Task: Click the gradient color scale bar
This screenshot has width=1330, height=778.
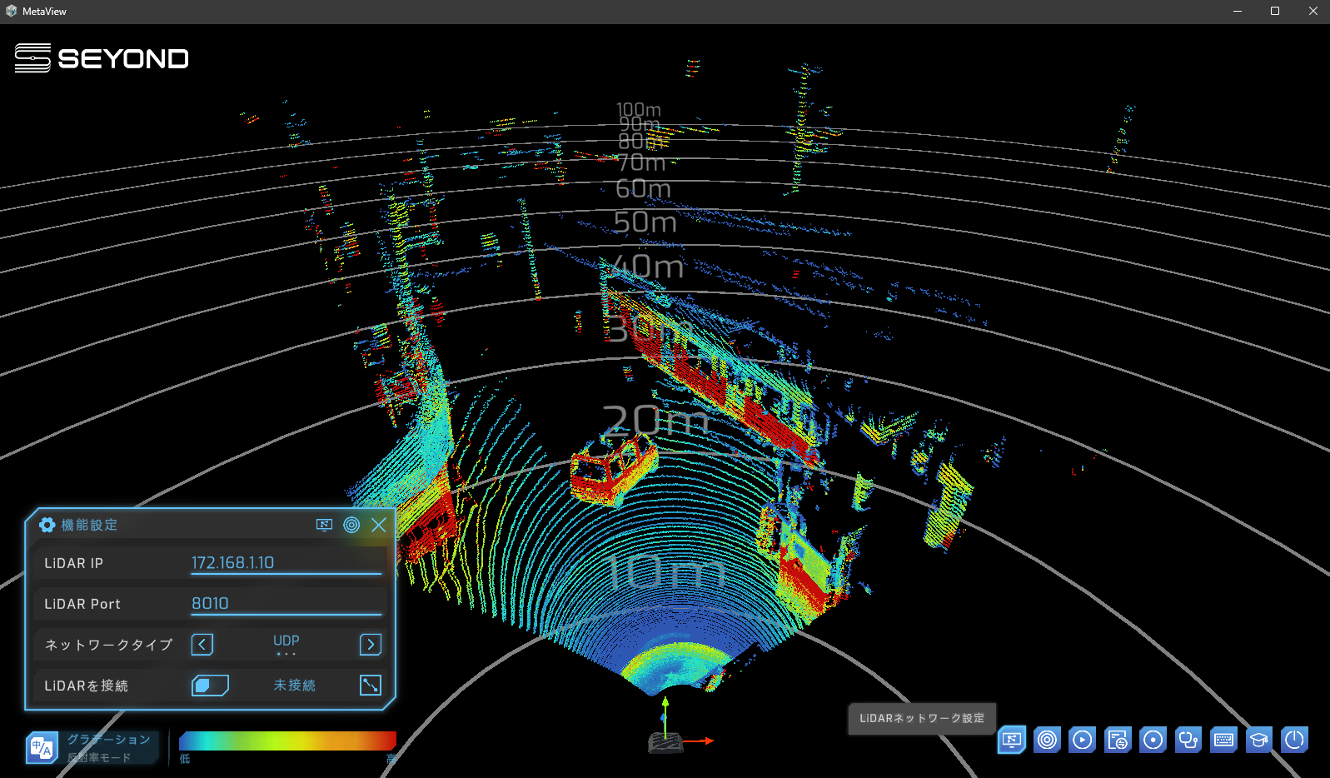Action: pos(287,741)
